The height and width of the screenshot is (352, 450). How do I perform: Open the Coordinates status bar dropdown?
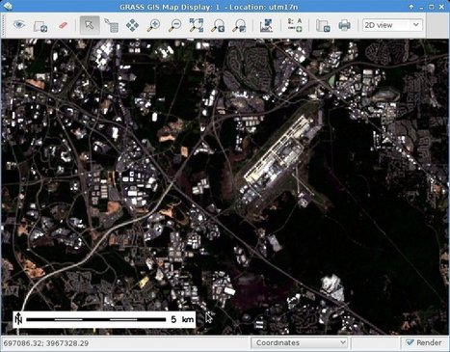[x=300, y=343]
